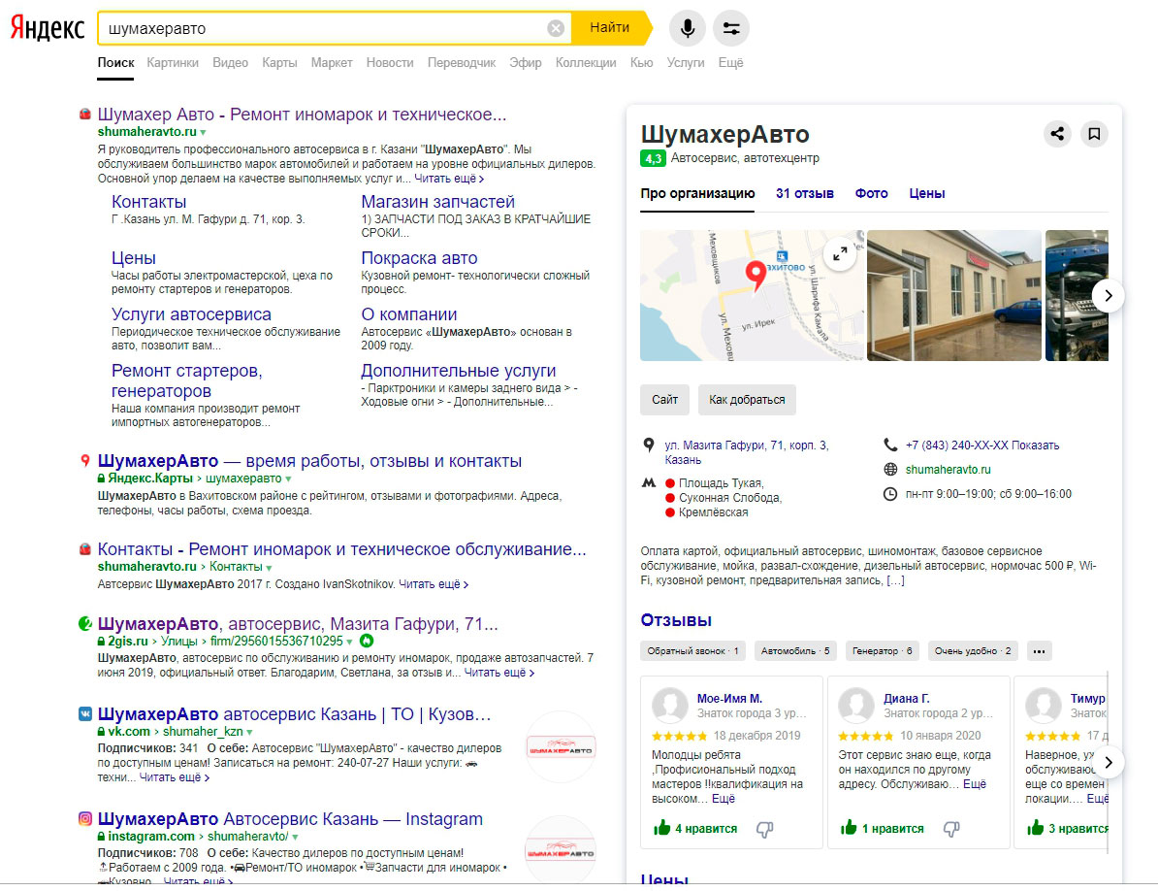Viewport: 1158px width, 891px height.
Task: Reveal phone number via Показать
Action: [x=1035, y=445]
